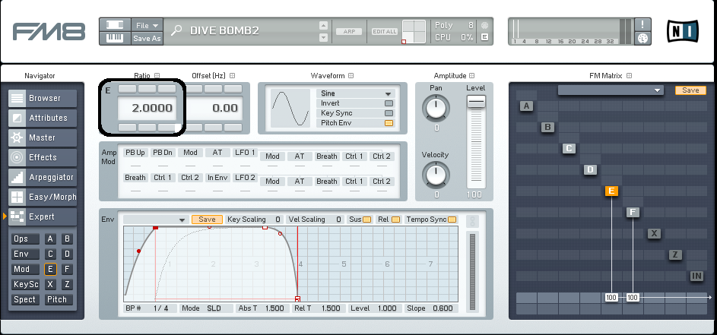Click the round icon next to Poly
The image size is (717, 335).
coord(484,25)
